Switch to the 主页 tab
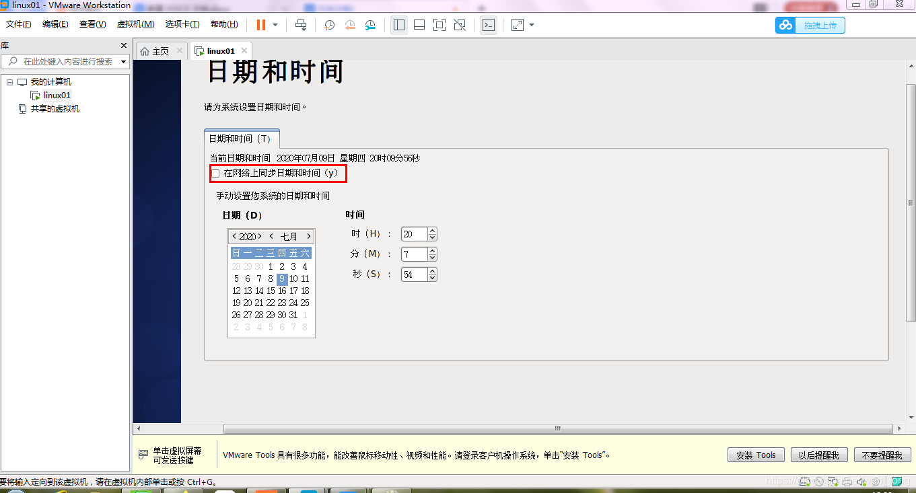 pos(160,50)
